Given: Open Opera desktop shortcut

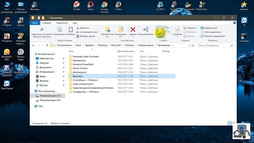Looking at the screenshot, I should point(90,6).
